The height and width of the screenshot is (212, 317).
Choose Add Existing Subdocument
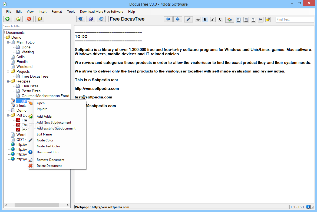click(57, 128)
